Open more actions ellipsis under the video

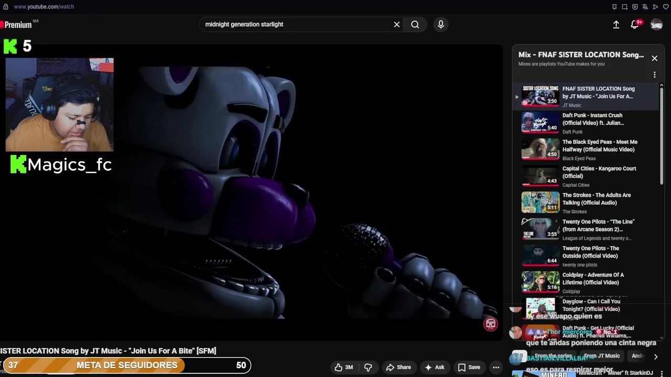(496, 367)
